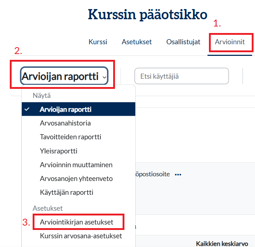Select the Arvioinnit tab

[230, 42]
